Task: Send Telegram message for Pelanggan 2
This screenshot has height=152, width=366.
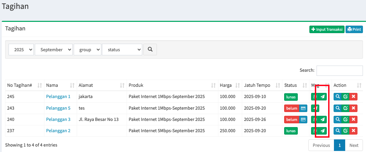Action: (322, 131)
